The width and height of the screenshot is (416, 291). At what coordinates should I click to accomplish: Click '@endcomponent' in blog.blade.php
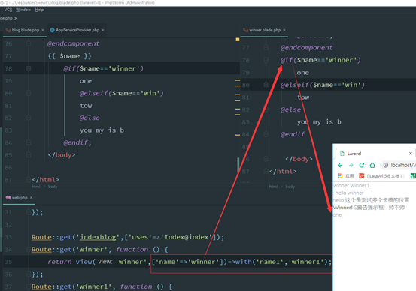tap(73, 43)
